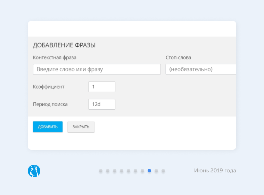This screenshot has height=195, width=264.
Task: Go to the second slide dot
Action: pyautogui.click(x=108, y=171)
